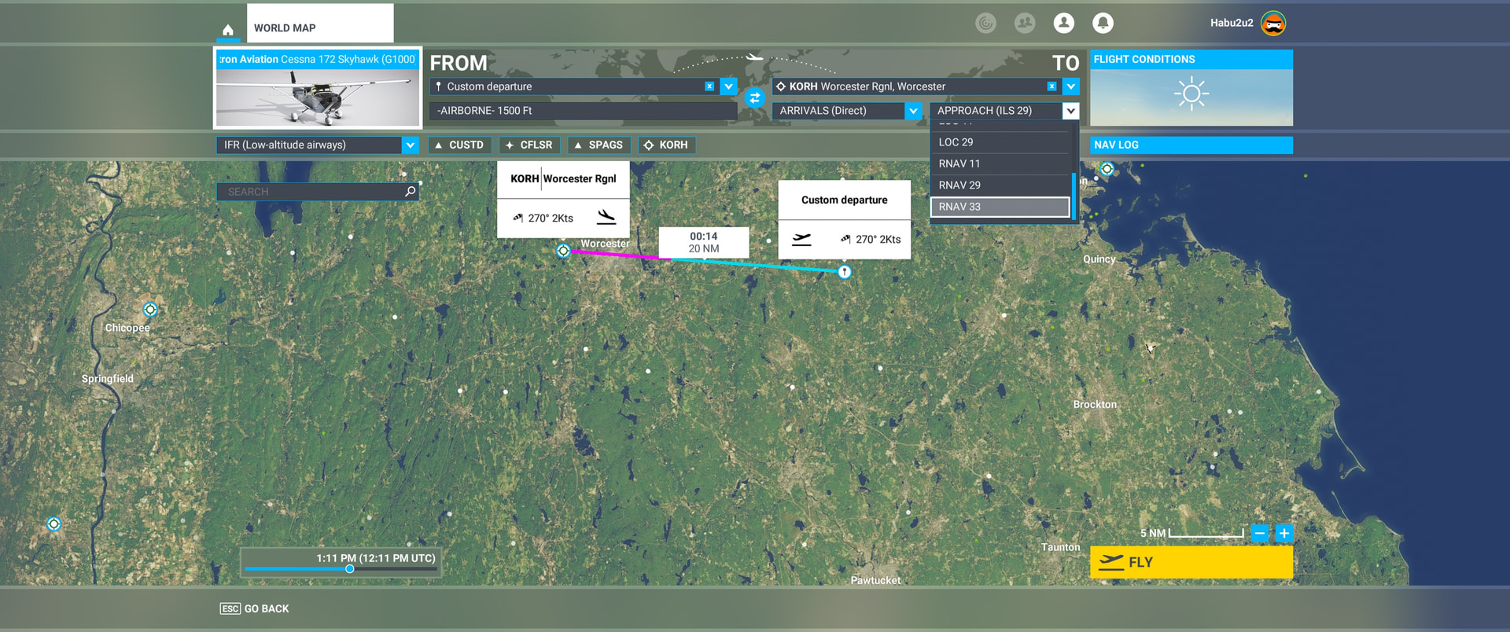Screen dimensions: 1510x632
Task: Select the SPAGS waypoint
Action: 599,145
